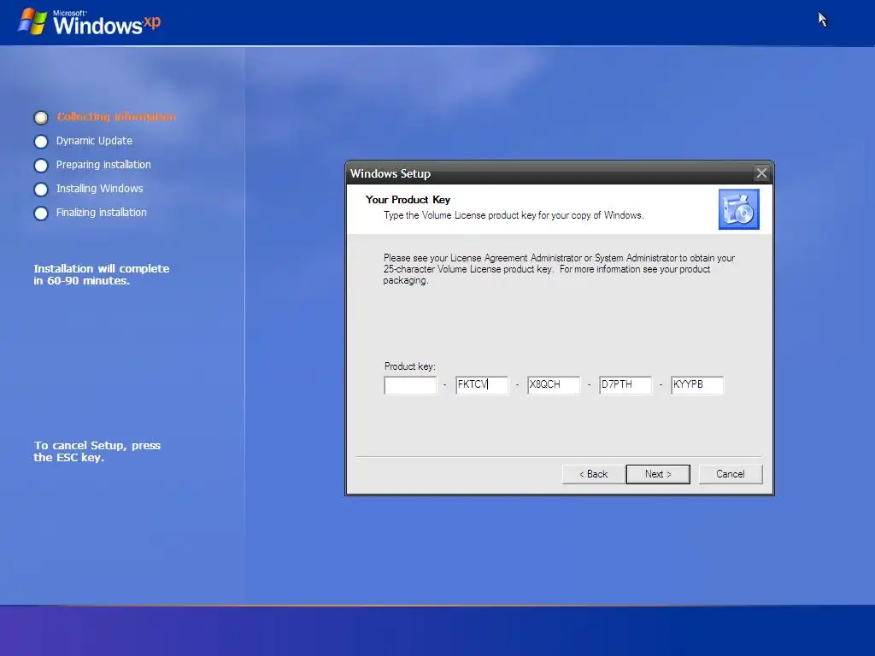The width and height of the screenshot is (875, 656).
Task: Click the 'Dynamic Update' step text
Action: pyautogui.click(x=94, y=141)
